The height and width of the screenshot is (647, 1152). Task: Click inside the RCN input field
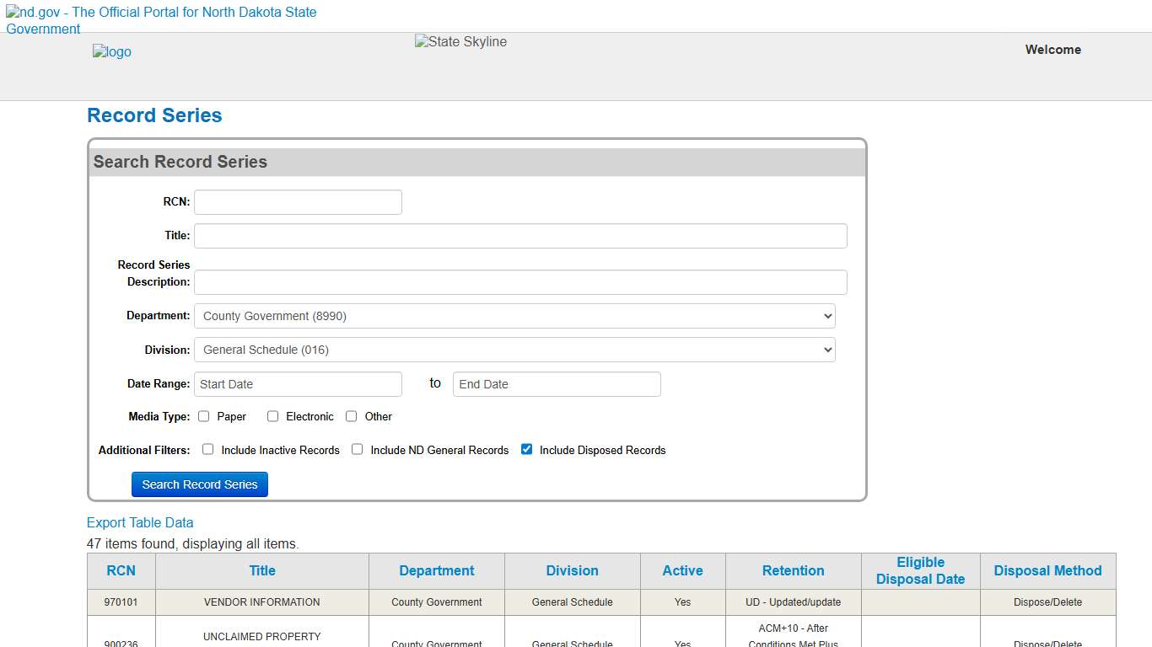[x=297, y=201]
